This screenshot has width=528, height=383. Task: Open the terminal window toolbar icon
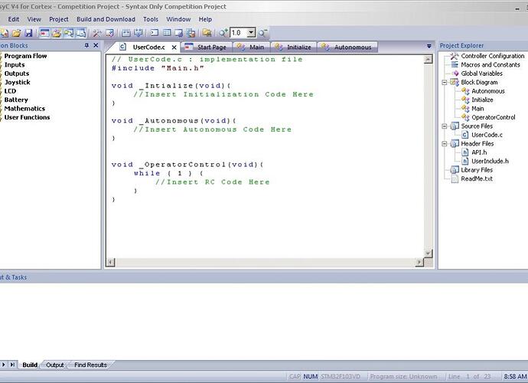pyautogui.click(x=155, y=33)
